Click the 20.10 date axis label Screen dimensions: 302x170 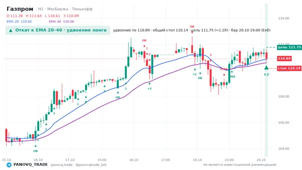[261, 160]
